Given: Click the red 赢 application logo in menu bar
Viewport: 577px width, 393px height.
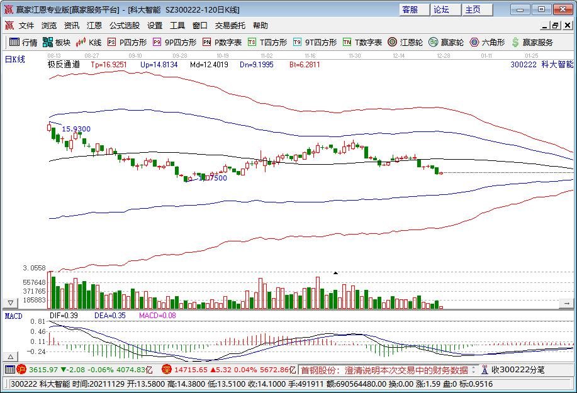Looking at the screenshot, I should coord(9,26).
